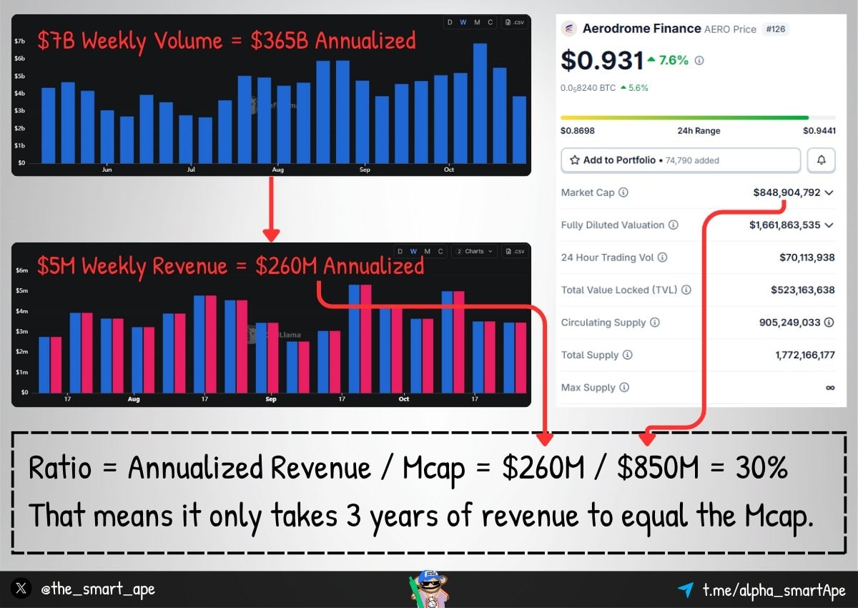Click the Aerodrome Finance coin logo

[x=568, y=29]
